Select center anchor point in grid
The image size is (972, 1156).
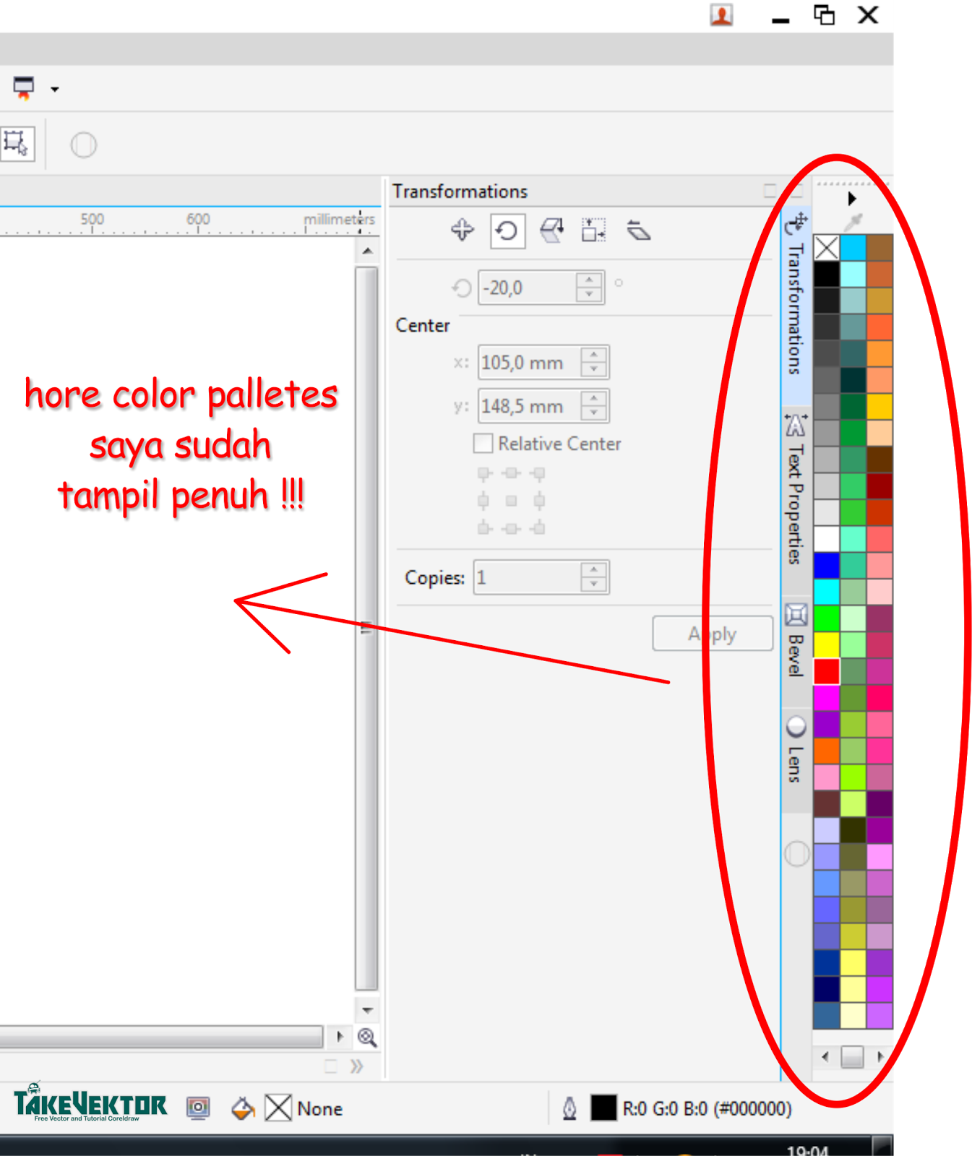click(x=511, y=501)
